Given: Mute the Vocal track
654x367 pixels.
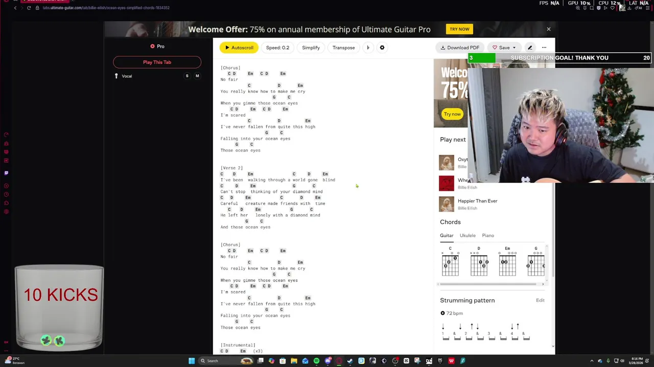Looking at the screenshot, I should (197, 76).
